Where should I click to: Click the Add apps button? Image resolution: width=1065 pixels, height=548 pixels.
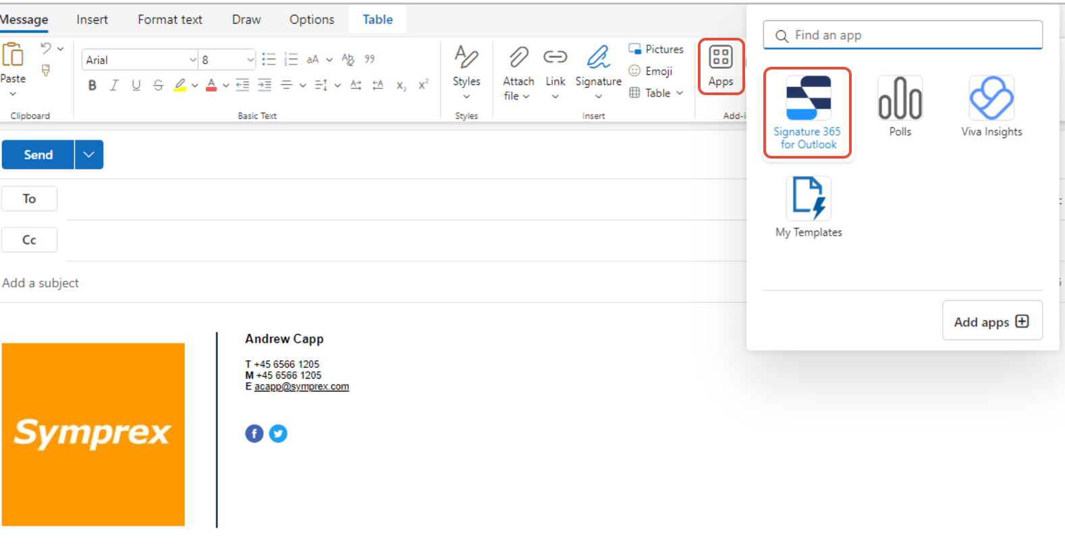[992, 321]
